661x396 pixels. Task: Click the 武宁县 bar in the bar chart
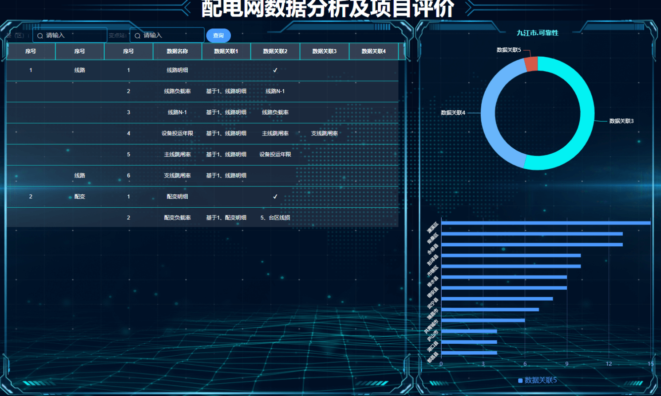(x=497, y=299)
